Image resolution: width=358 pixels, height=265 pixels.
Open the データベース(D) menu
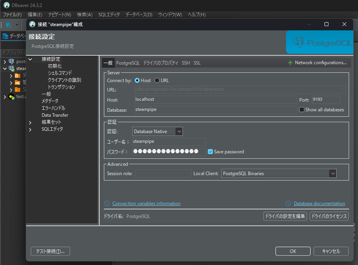click(139, 15)
